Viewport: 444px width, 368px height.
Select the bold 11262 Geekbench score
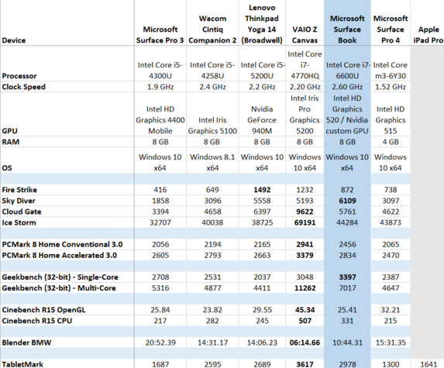tap(305, 288)
